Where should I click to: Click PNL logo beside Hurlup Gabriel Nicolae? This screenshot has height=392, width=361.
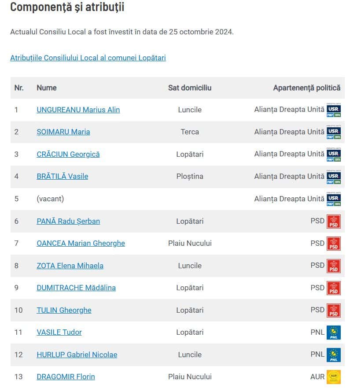point(334,355)
